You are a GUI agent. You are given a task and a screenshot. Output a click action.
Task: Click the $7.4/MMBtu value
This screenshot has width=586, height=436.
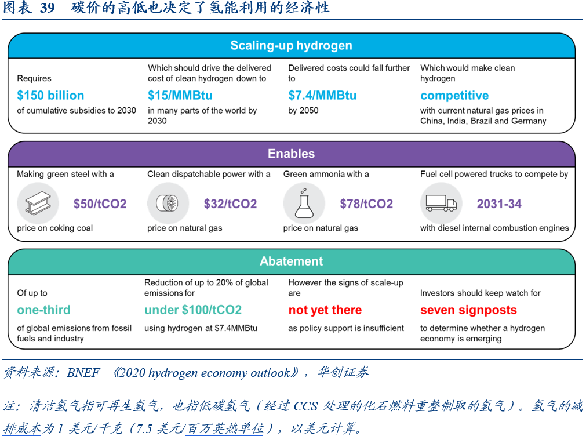(x=322, y=95)
